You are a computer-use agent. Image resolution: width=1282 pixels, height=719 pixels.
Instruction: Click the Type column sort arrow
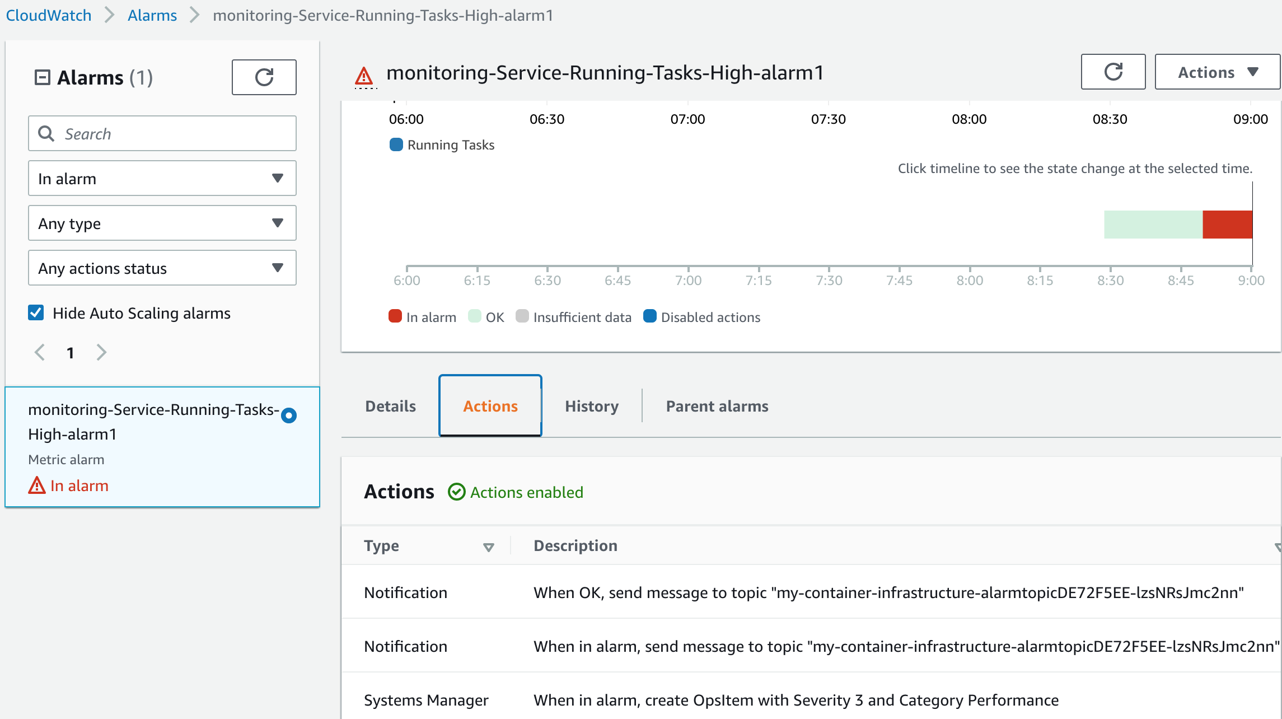pyautogui.click(x=488, y=547)
